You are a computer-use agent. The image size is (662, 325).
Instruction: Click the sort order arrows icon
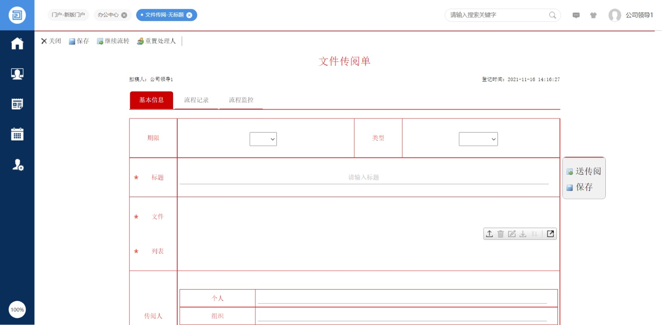tap(534, 234)
